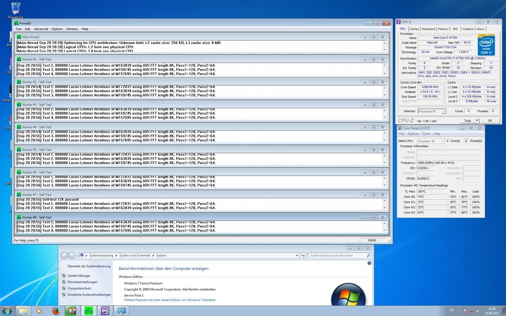
Task: Click the volume icon in system tray
Action: pos(478,311)
